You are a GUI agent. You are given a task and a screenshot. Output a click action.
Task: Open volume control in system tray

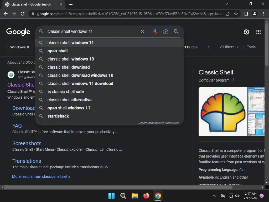(x=237, y=196)
